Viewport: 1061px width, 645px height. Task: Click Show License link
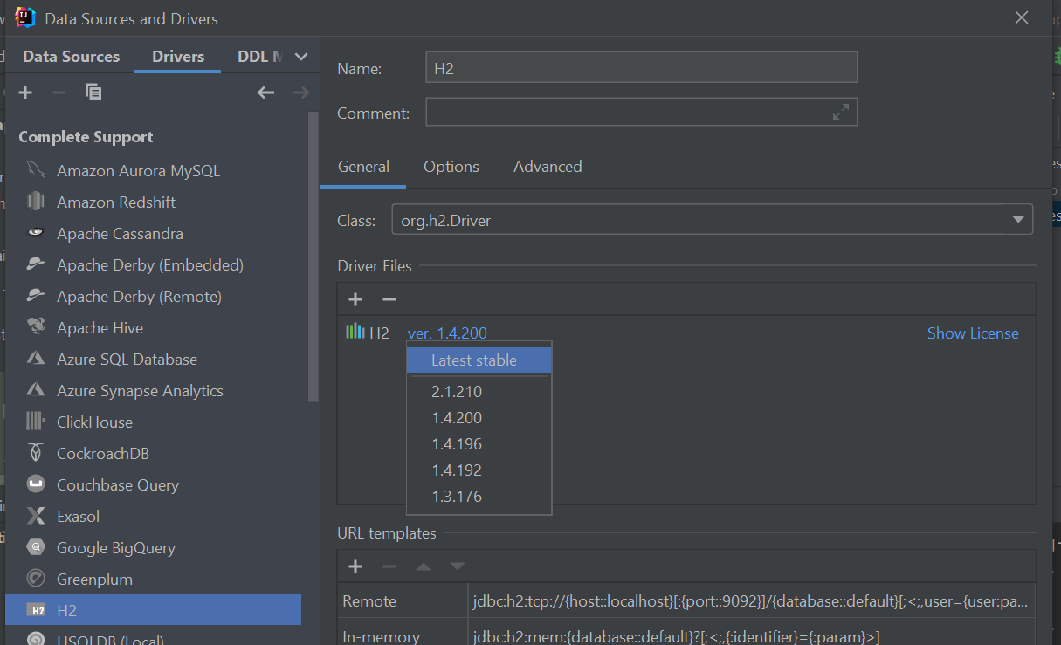click(x=973, y=333)
